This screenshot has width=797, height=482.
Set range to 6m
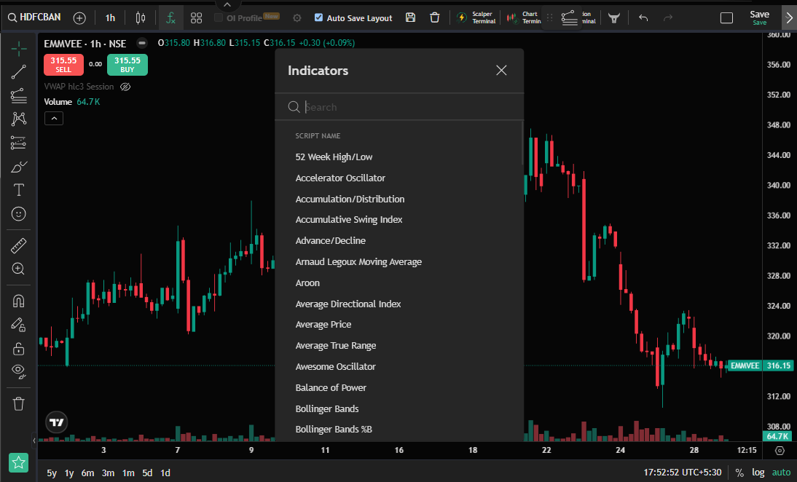87,473
